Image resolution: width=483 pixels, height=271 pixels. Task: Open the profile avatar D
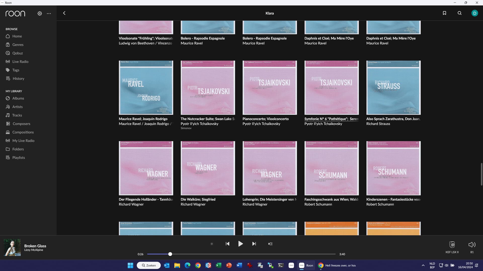point(475,13)
